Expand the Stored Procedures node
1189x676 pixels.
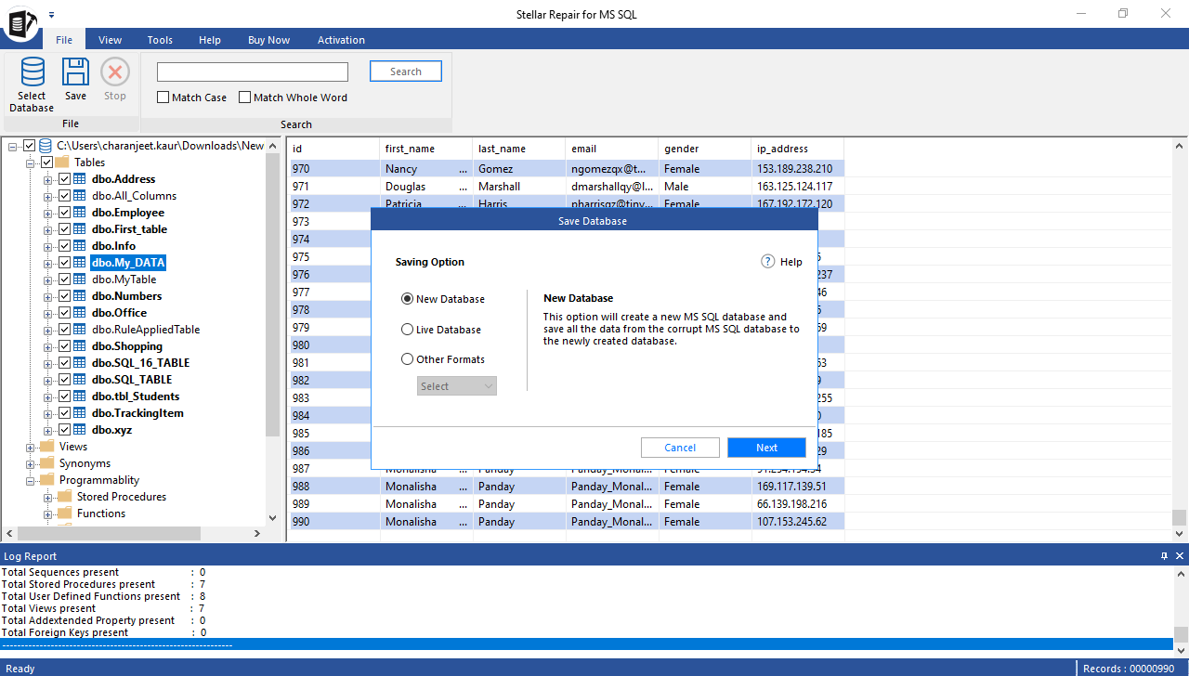pyautogui.click(x=46, y=496)
